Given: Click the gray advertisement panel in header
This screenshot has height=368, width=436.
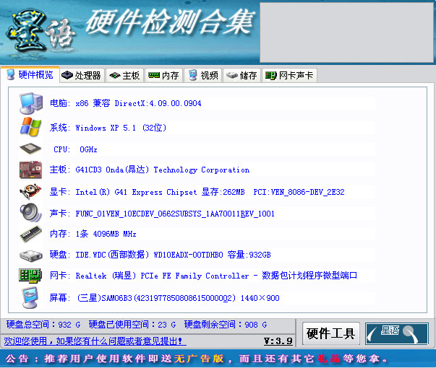Looking at the screenshot, I should coord(346,32).
